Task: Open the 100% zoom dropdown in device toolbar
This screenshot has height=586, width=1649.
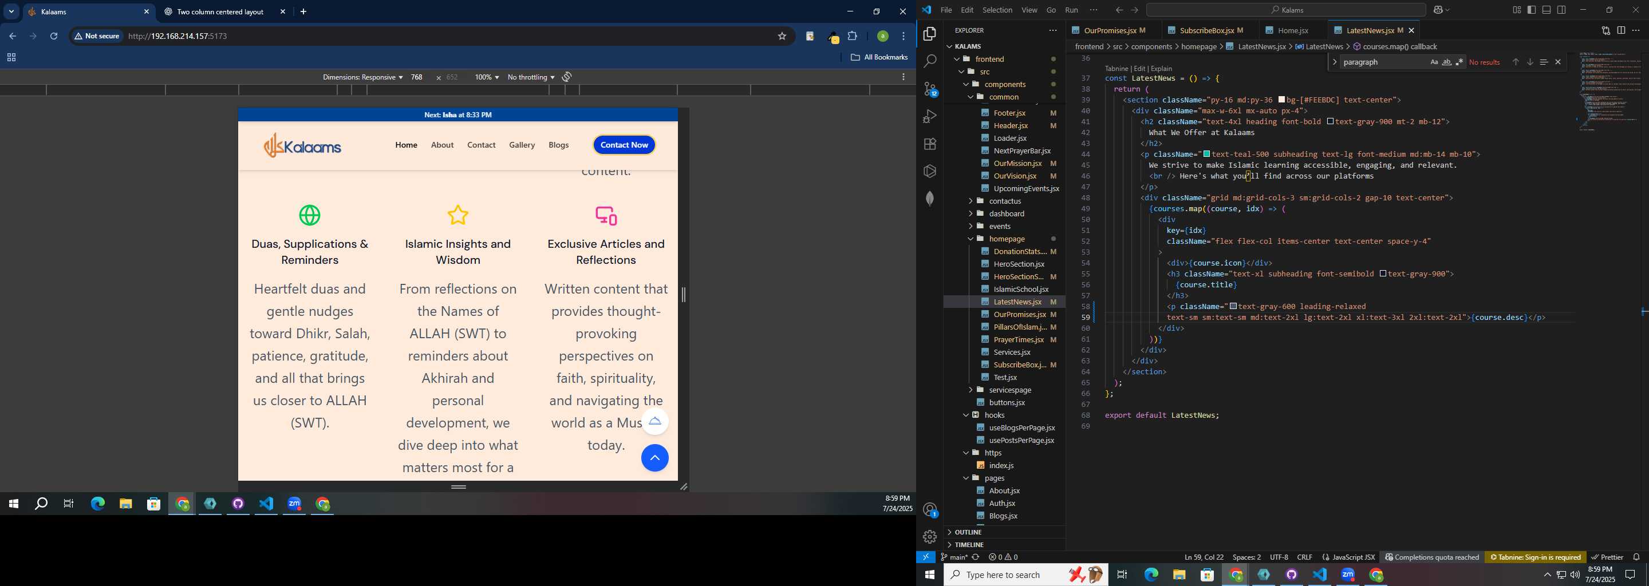Action: pos(487,77)
